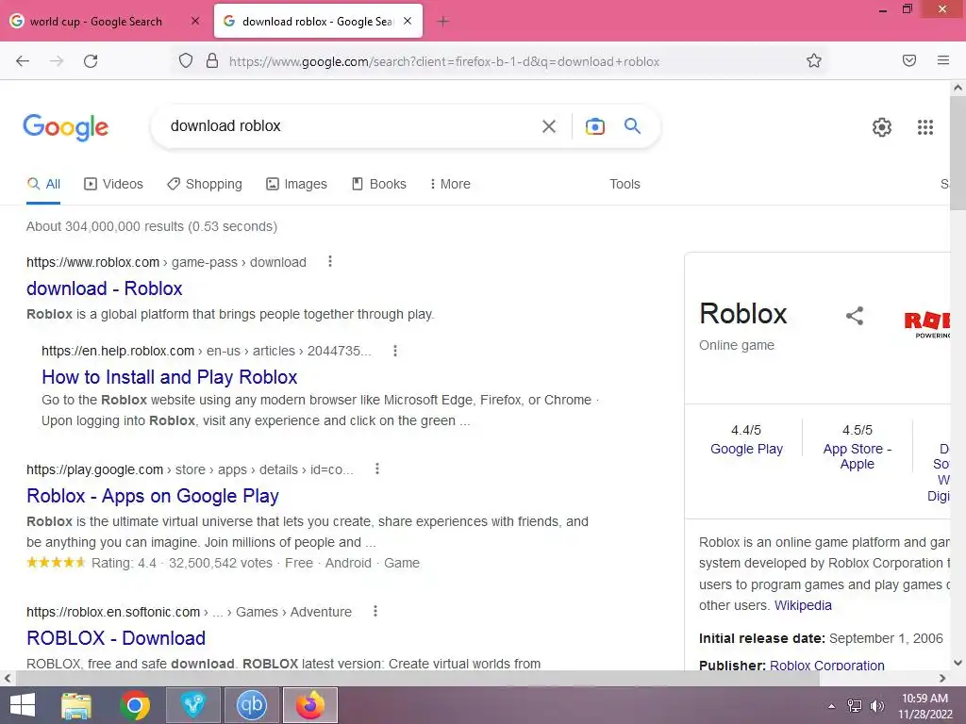Click the scroll-down arrow of vertical scrollbar
This screenshot has width=966, height=724.
tap(958, 663)
